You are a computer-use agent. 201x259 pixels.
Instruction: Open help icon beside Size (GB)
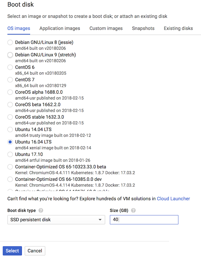[x=133, y=210]
